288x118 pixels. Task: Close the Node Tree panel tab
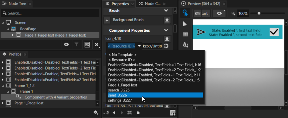pyautogui.click(x=30, y=4)
